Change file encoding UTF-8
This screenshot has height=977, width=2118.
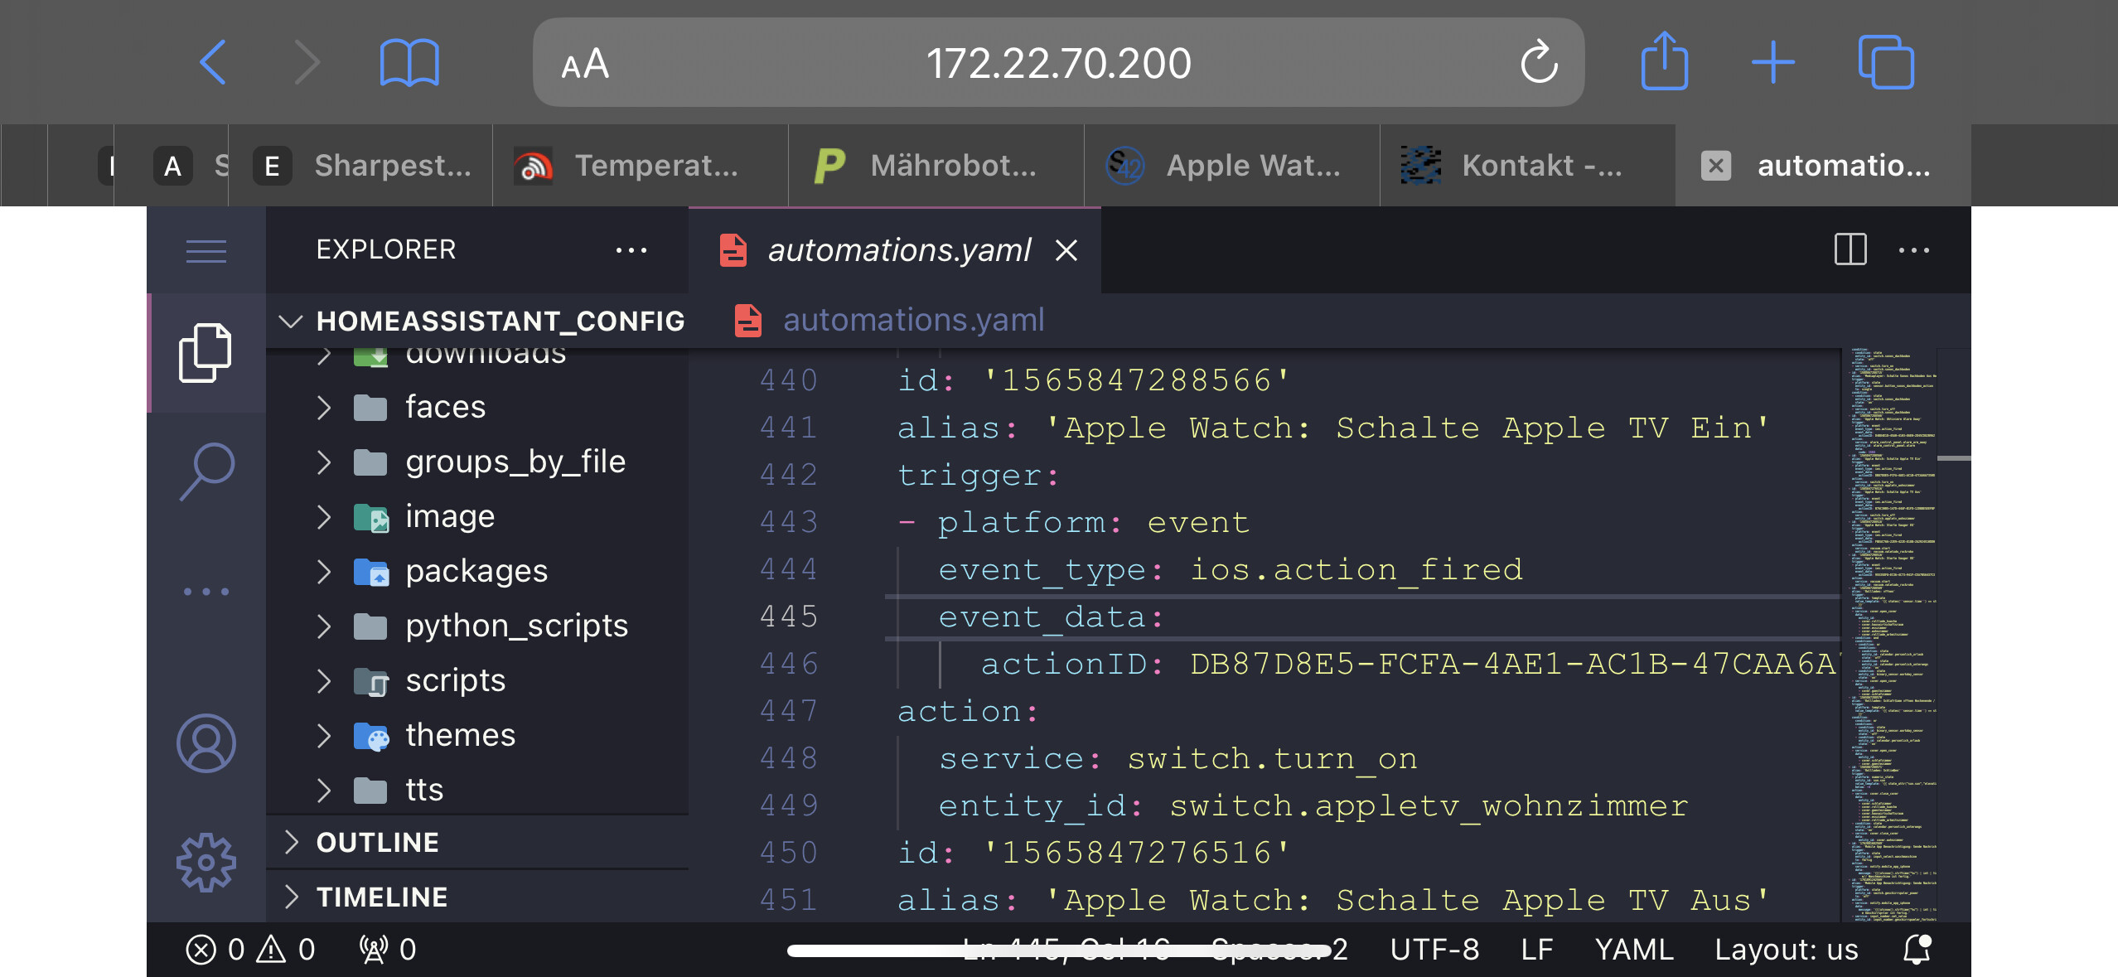[x=1434, y=950]
